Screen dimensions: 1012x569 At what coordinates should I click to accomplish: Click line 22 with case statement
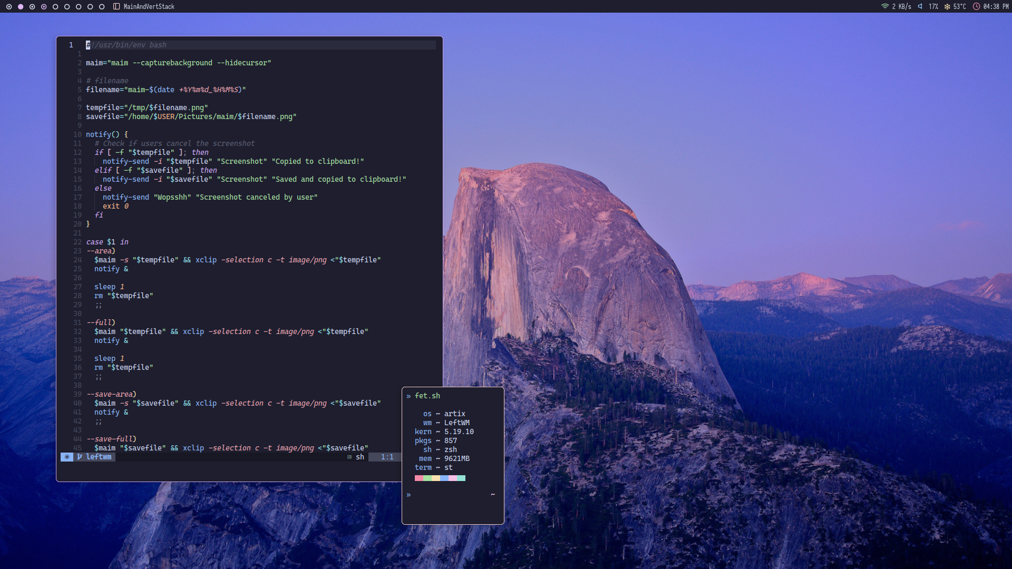(x=108, y=242)
